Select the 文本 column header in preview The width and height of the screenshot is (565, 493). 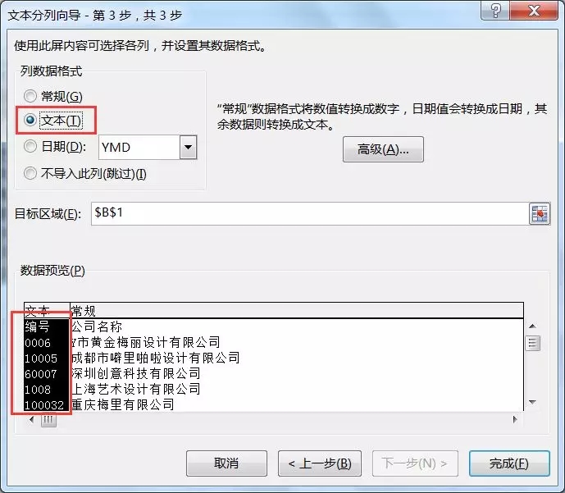click(x=47, y=310)
